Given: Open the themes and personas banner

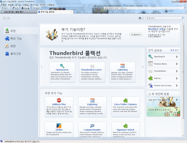Looking at the screenshot, I should pyautogui.click(x=163, y=112).
